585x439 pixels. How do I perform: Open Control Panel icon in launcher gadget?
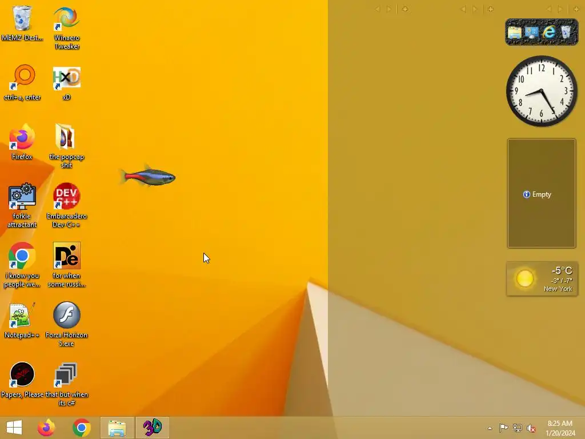pos(532,33)
